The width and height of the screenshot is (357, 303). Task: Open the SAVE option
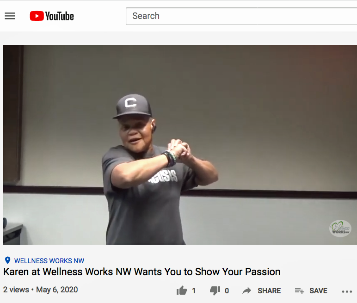pyautogui.click(x=318, y=291)
